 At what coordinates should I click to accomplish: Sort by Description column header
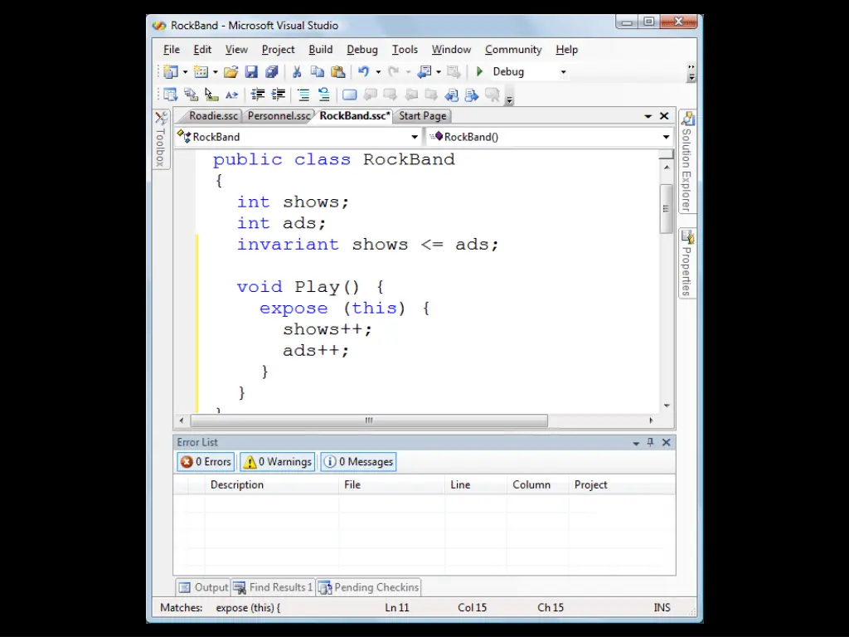click(272, 484)
